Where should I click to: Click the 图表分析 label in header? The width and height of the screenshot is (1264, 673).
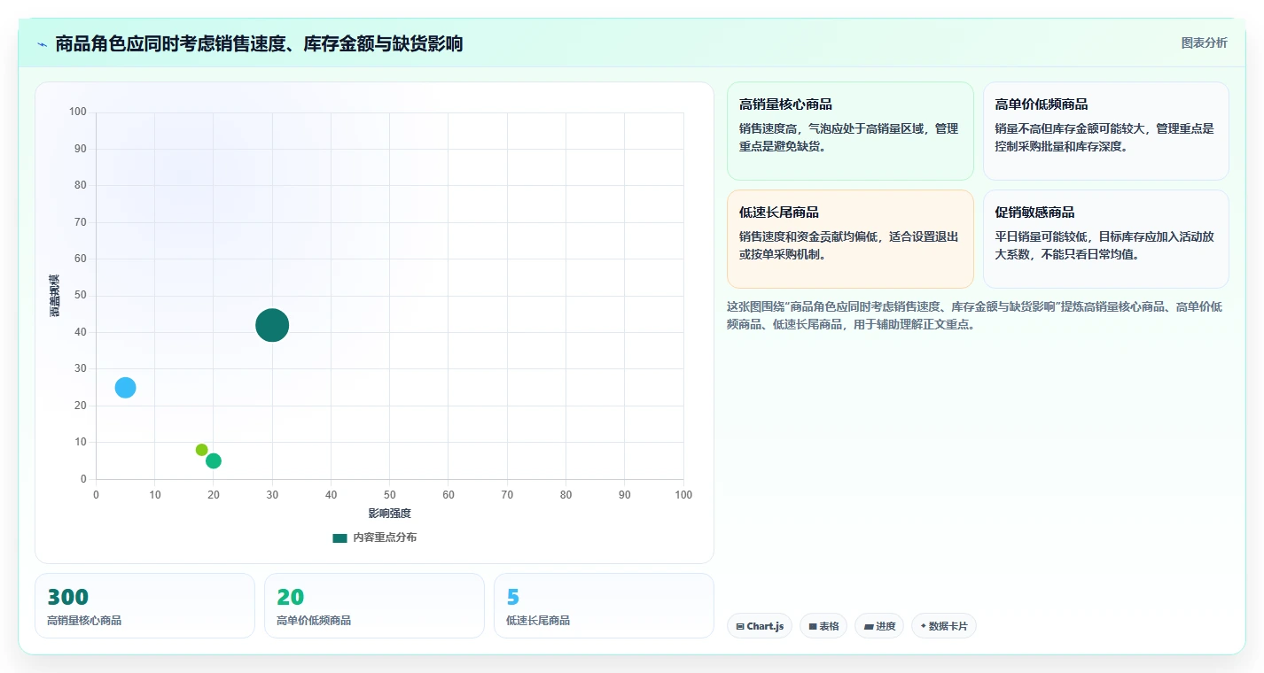tap(1204, 43)
